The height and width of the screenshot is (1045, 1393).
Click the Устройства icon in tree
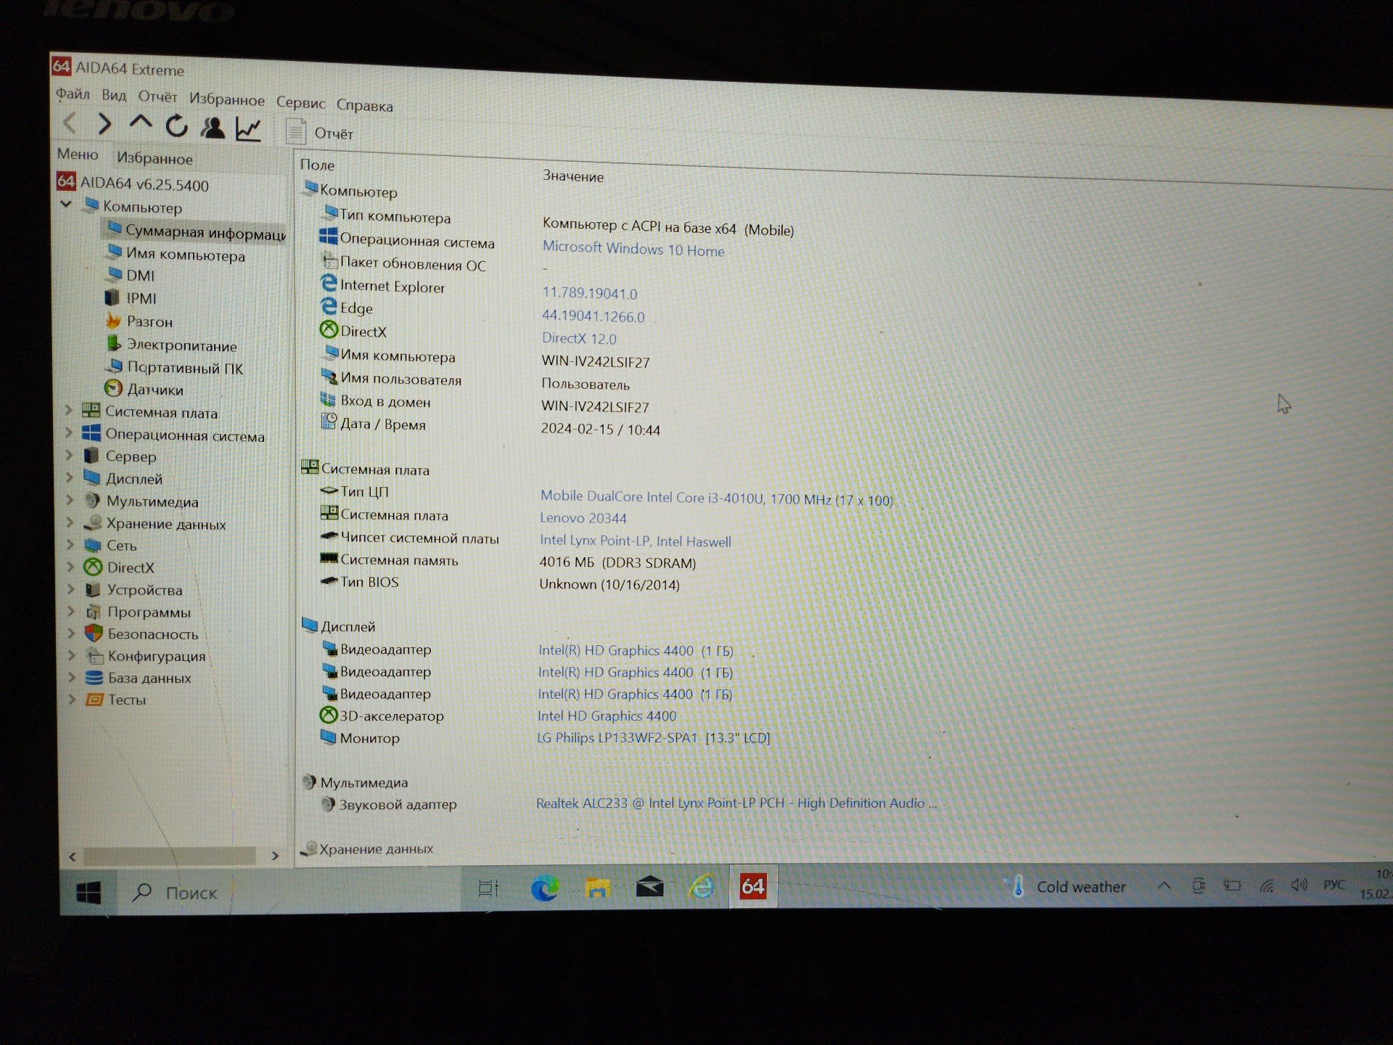click(93, 589)
